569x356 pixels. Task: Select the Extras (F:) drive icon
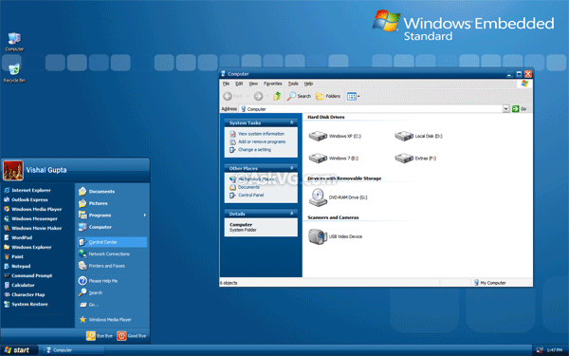click(404, 159)
